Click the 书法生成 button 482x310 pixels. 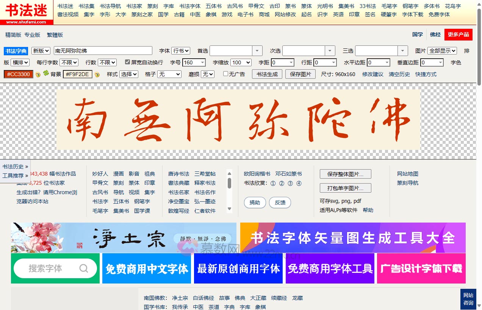coord(267,74)
